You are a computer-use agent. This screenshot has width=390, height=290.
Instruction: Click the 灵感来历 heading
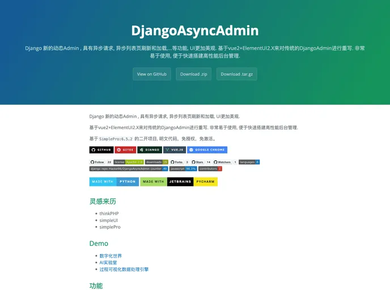(103, 201)
